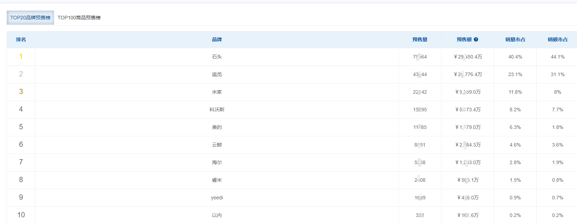Click the presale amount cell for 科沃斯

[468, 110]
